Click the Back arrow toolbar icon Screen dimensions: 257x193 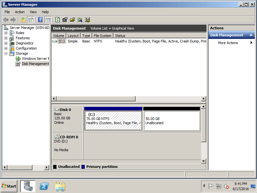(6, 20)
